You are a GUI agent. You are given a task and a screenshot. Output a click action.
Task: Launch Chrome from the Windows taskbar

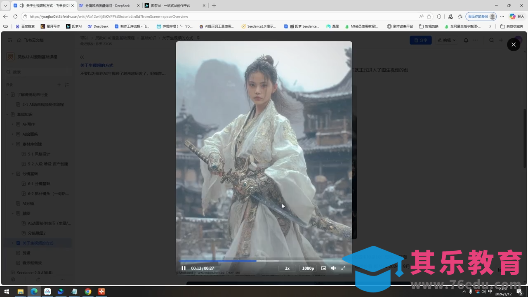point(87,291)
